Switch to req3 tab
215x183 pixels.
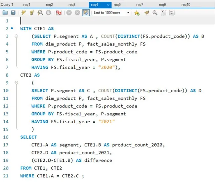(x=72, y=5)
